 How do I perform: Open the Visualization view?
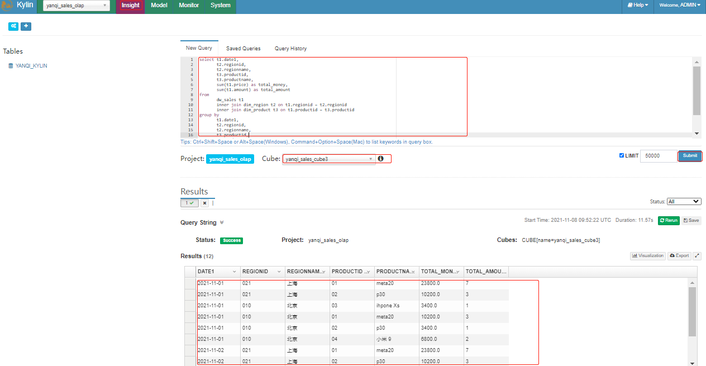click(648, 255)
